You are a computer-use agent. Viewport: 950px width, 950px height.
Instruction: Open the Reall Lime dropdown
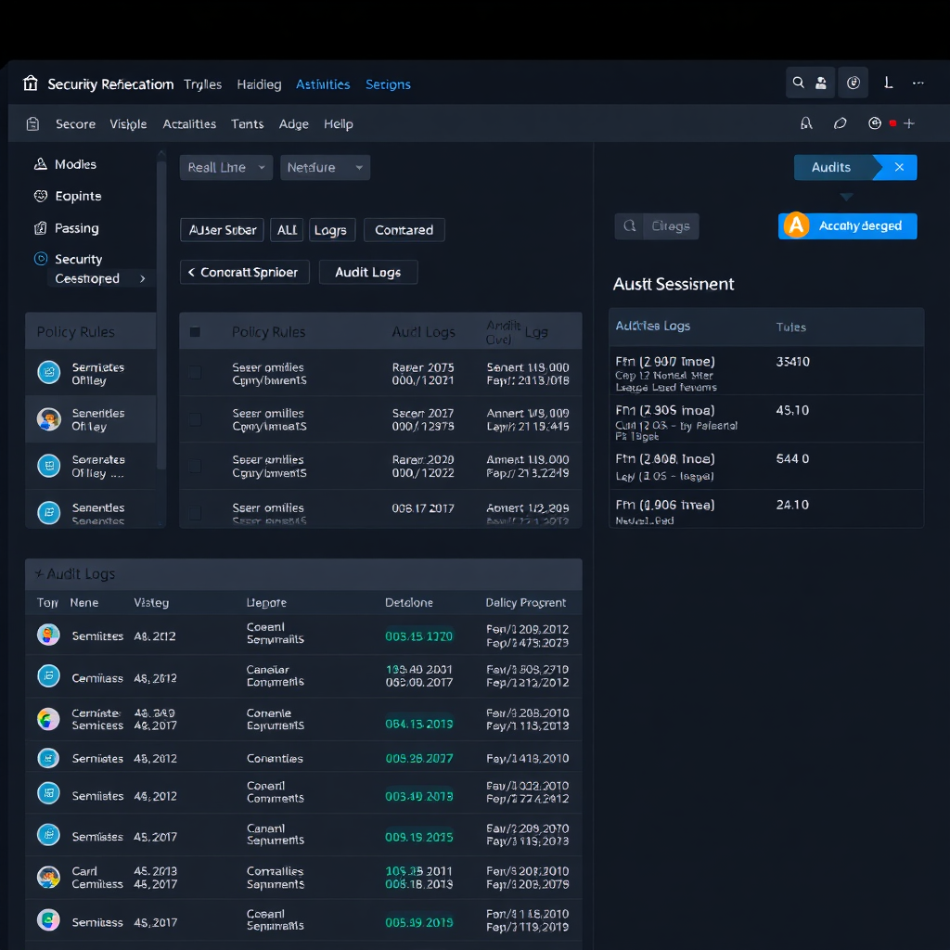point(225,168)
